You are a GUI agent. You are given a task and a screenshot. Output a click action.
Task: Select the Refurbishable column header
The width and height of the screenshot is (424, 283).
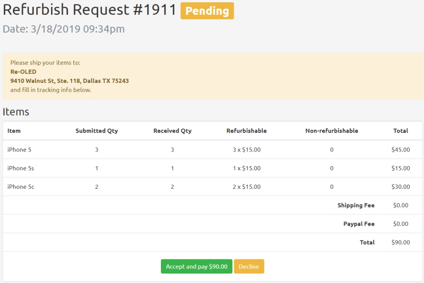(247, 131)
